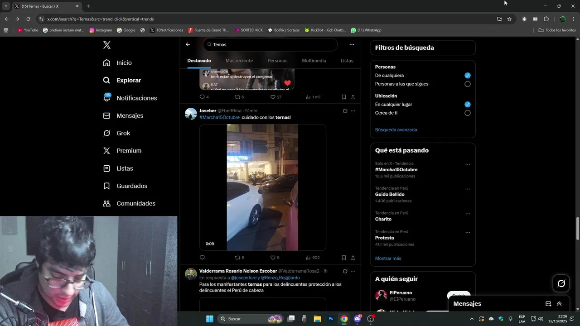The width and height of the screenshot is (580, 326).
Task: Share Joseber's post
Action: click(x=353, y=258)
